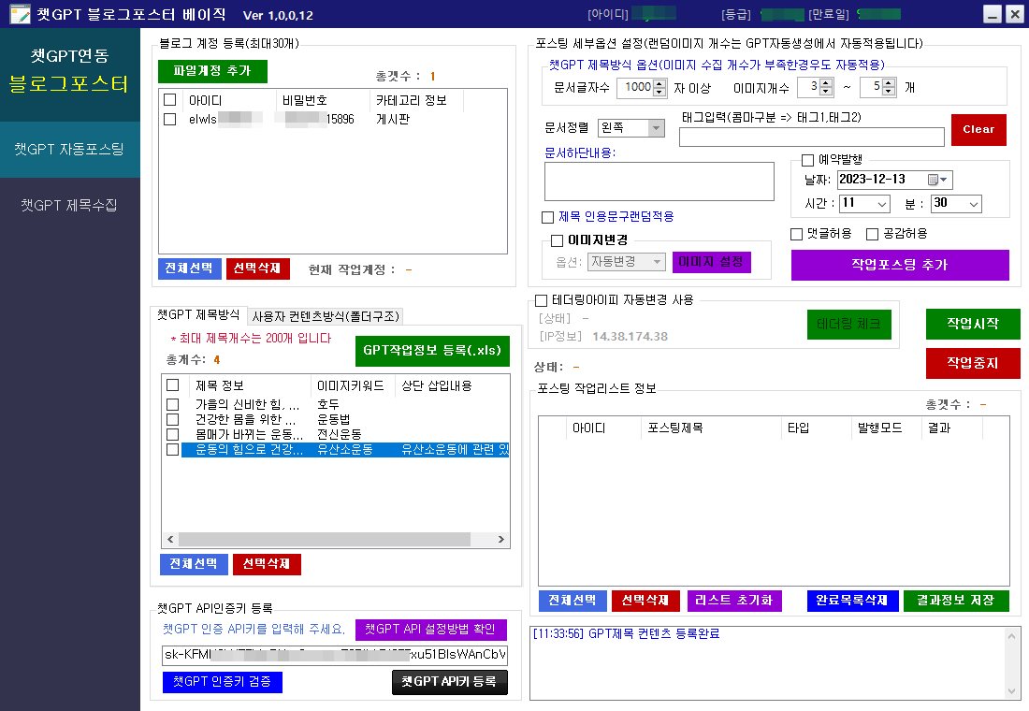Click right arrow of title list scrollbar
This screenshot has width=1029, height=711.
pyautogui.click(x=501, y=540)
